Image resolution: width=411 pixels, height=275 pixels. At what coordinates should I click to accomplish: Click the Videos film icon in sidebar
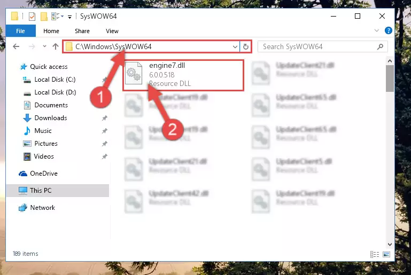(x=27, y=156)
